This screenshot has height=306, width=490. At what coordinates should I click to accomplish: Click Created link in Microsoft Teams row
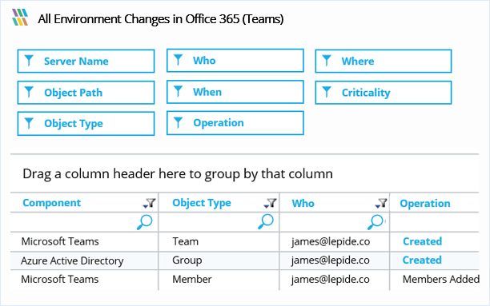click(422, 241)
